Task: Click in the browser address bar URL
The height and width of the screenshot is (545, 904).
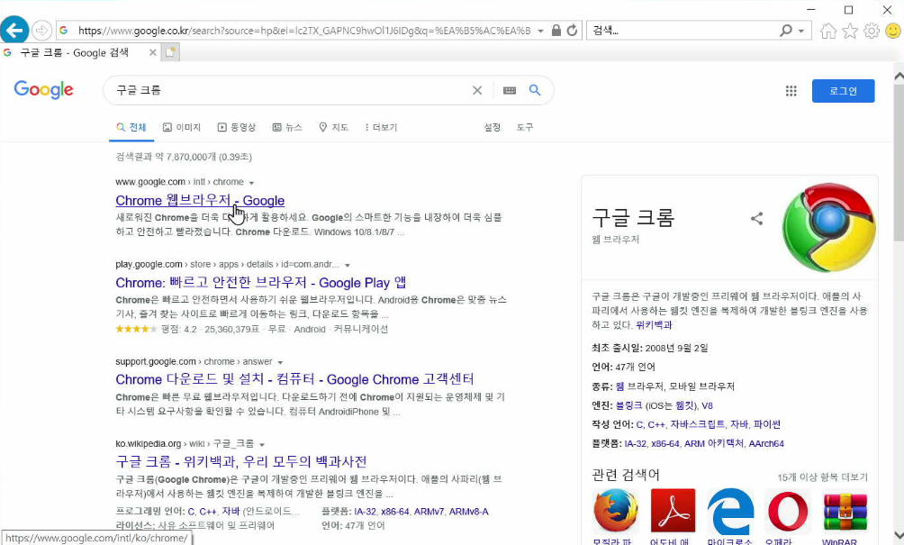Action: 304,31
